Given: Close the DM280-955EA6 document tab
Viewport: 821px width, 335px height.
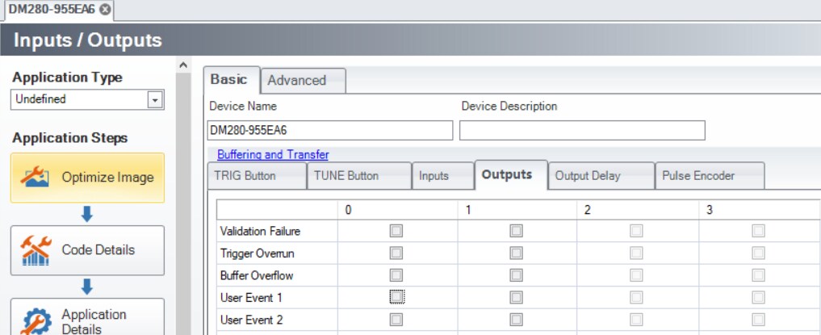Looking at the screenshot, I should pos(105,9).
